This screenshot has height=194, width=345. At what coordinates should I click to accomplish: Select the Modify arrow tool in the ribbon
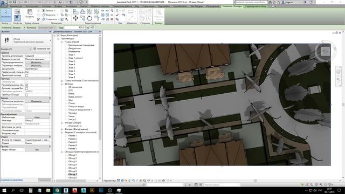(x=6, y=15)
